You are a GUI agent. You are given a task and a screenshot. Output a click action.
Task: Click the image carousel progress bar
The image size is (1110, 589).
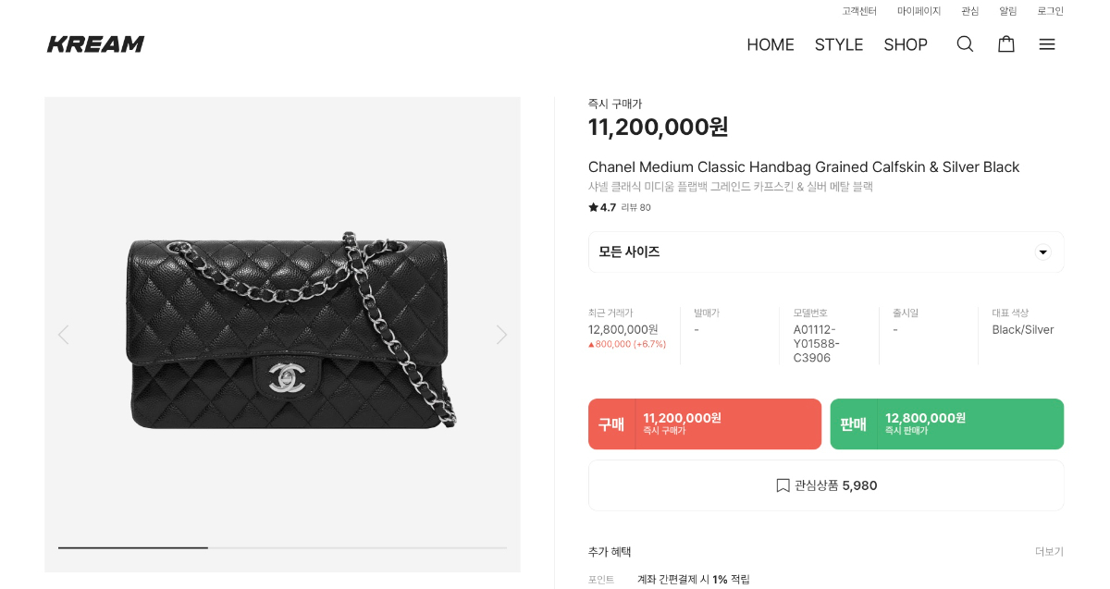[x=282, y=547]
